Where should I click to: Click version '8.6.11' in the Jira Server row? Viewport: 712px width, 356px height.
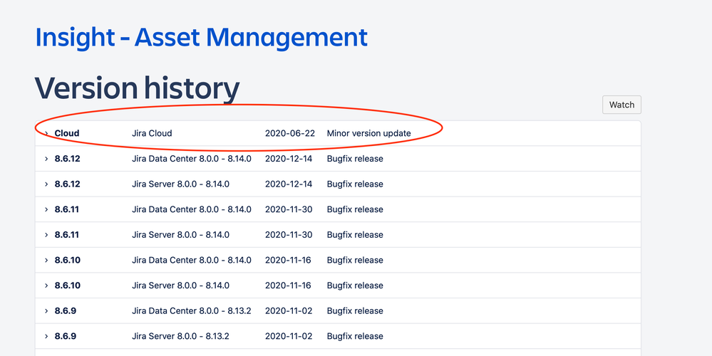(x=67, y=235)
